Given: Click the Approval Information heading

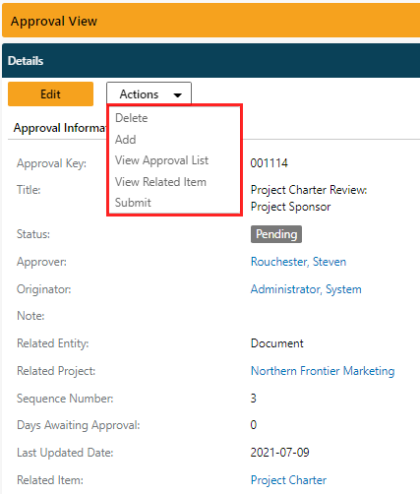Looking at the screenshot, I should pos(60,128).
